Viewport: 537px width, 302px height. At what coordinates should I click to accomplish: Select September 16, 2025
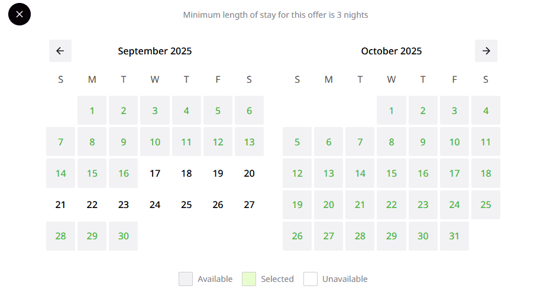pyautogui.click(x=123, y=173)
